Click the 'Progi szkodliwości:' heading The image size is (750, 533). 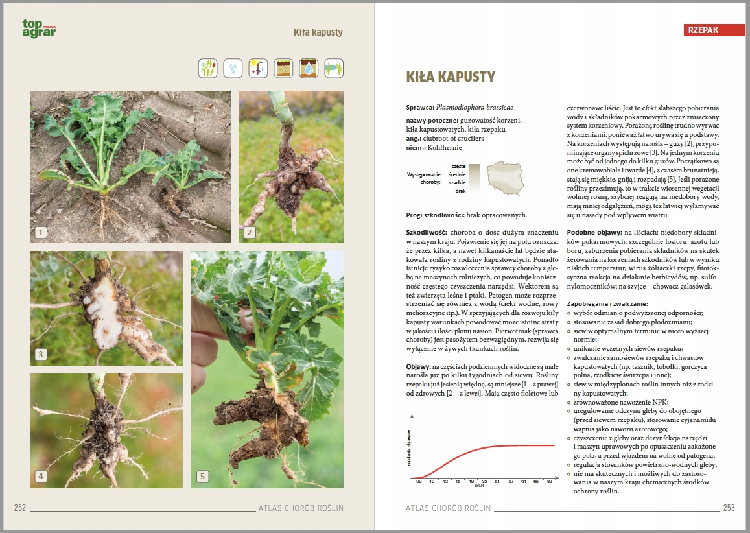point(435,215)
